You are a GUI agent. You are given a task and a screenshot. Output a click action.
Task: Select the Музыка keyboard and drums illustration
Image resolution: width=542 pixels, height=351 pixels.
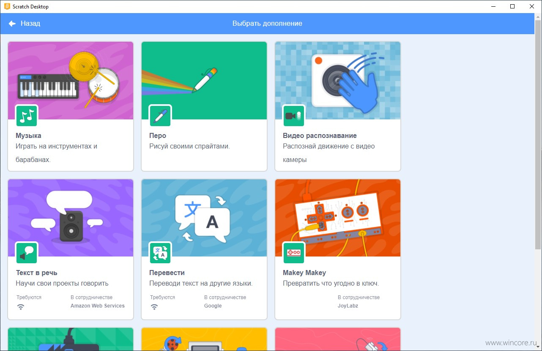coord(71,81)
